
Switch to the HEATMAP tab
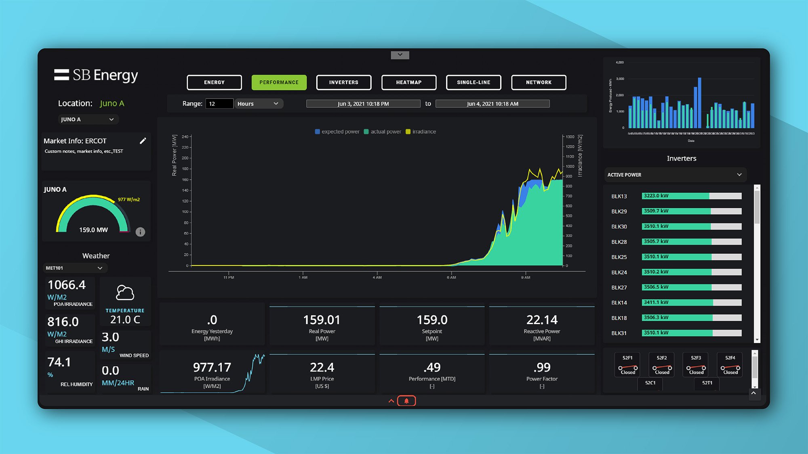(x=408, y=81)
